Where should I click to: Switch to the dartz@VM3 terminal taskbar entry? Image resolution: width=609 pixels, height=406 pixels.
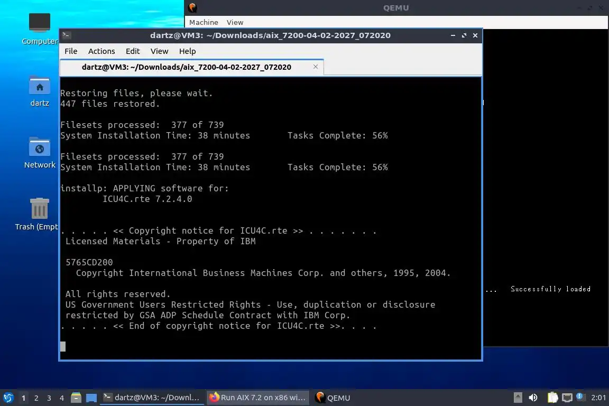[x=152, y=398]
